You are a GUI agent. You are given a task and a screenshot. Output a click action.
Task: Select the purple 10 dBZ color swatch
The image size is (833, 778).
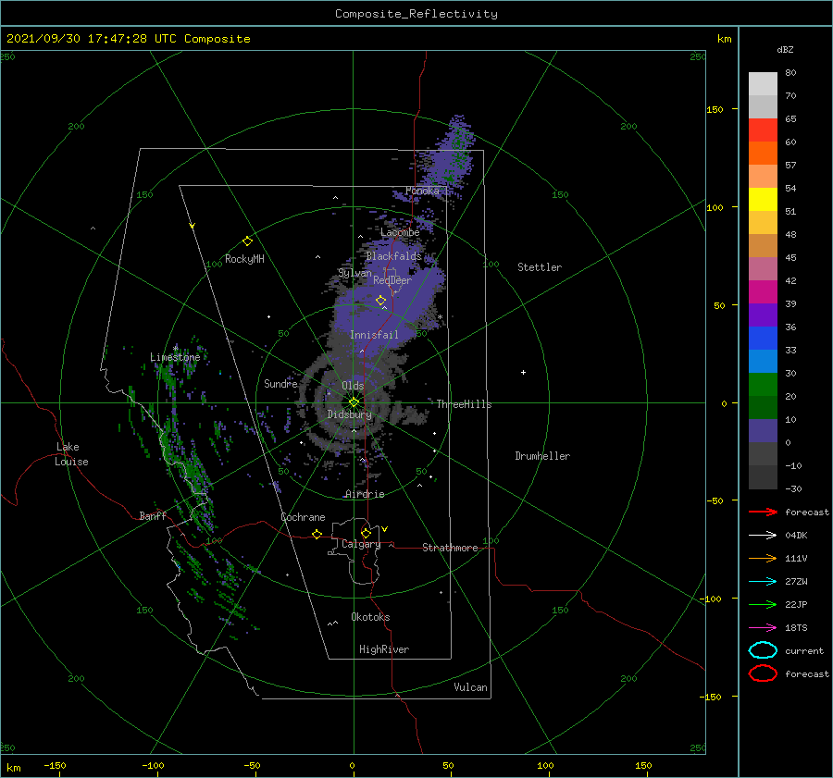tap(763, 430)
